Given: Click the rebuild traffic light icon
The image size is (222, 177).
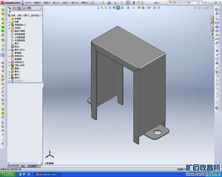Looking at the screenshot, I should pyautogui.click(x=134, y=3).
